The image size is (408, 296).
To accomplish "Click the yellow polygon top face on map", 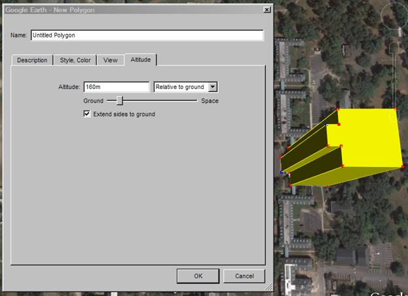I will pyautogui.click(x=369, y=138).
